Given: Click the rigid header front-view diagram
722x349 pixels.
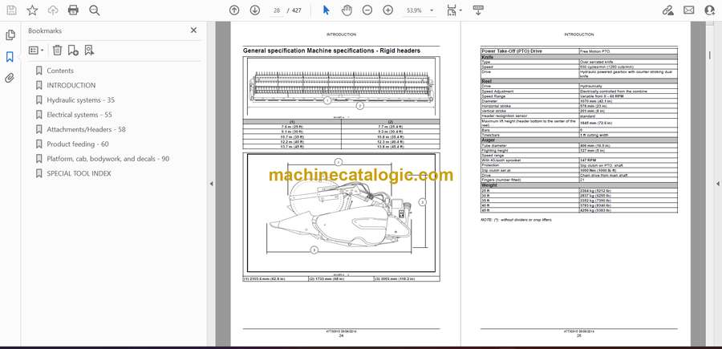Looking at the screenshot, I should [x=341, y=88].
